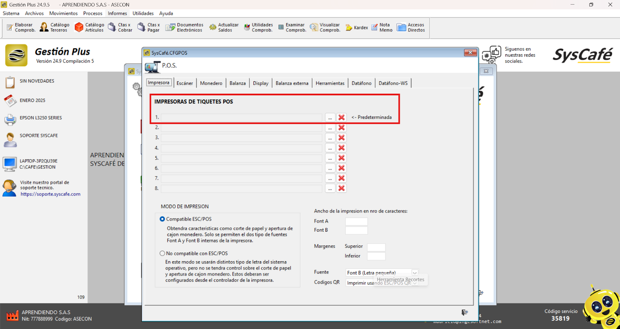Viewport: 620px width, 329px height.
Task: Switch to the Balanza externa tab
Action: 292,83
